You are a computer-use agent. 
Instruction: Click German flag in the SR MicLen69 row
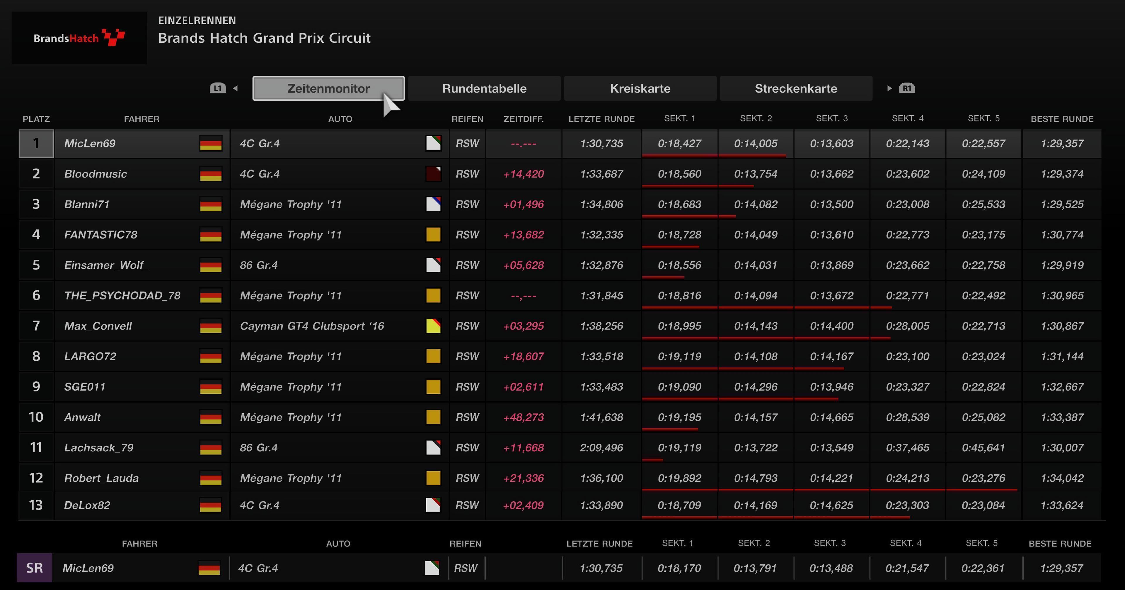tap(209, 568)
